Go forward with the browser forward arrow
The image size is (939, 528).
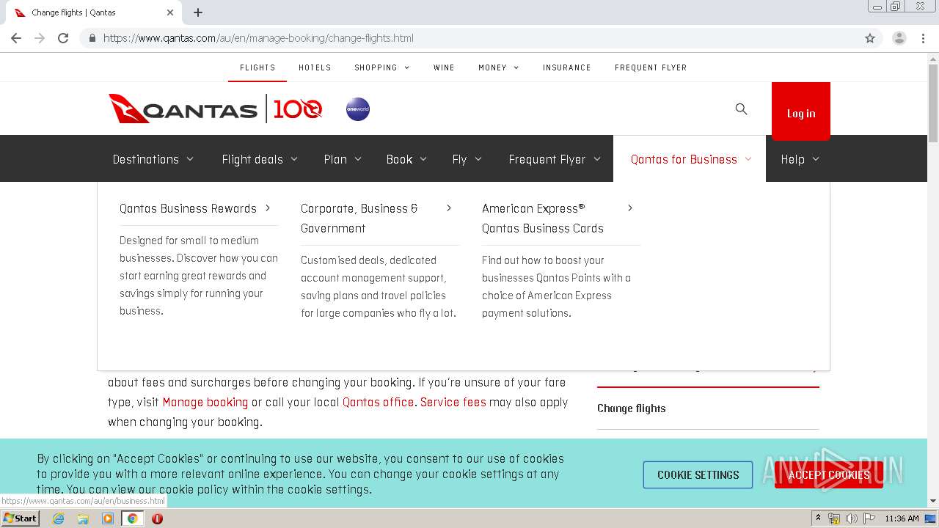[40, 38]
